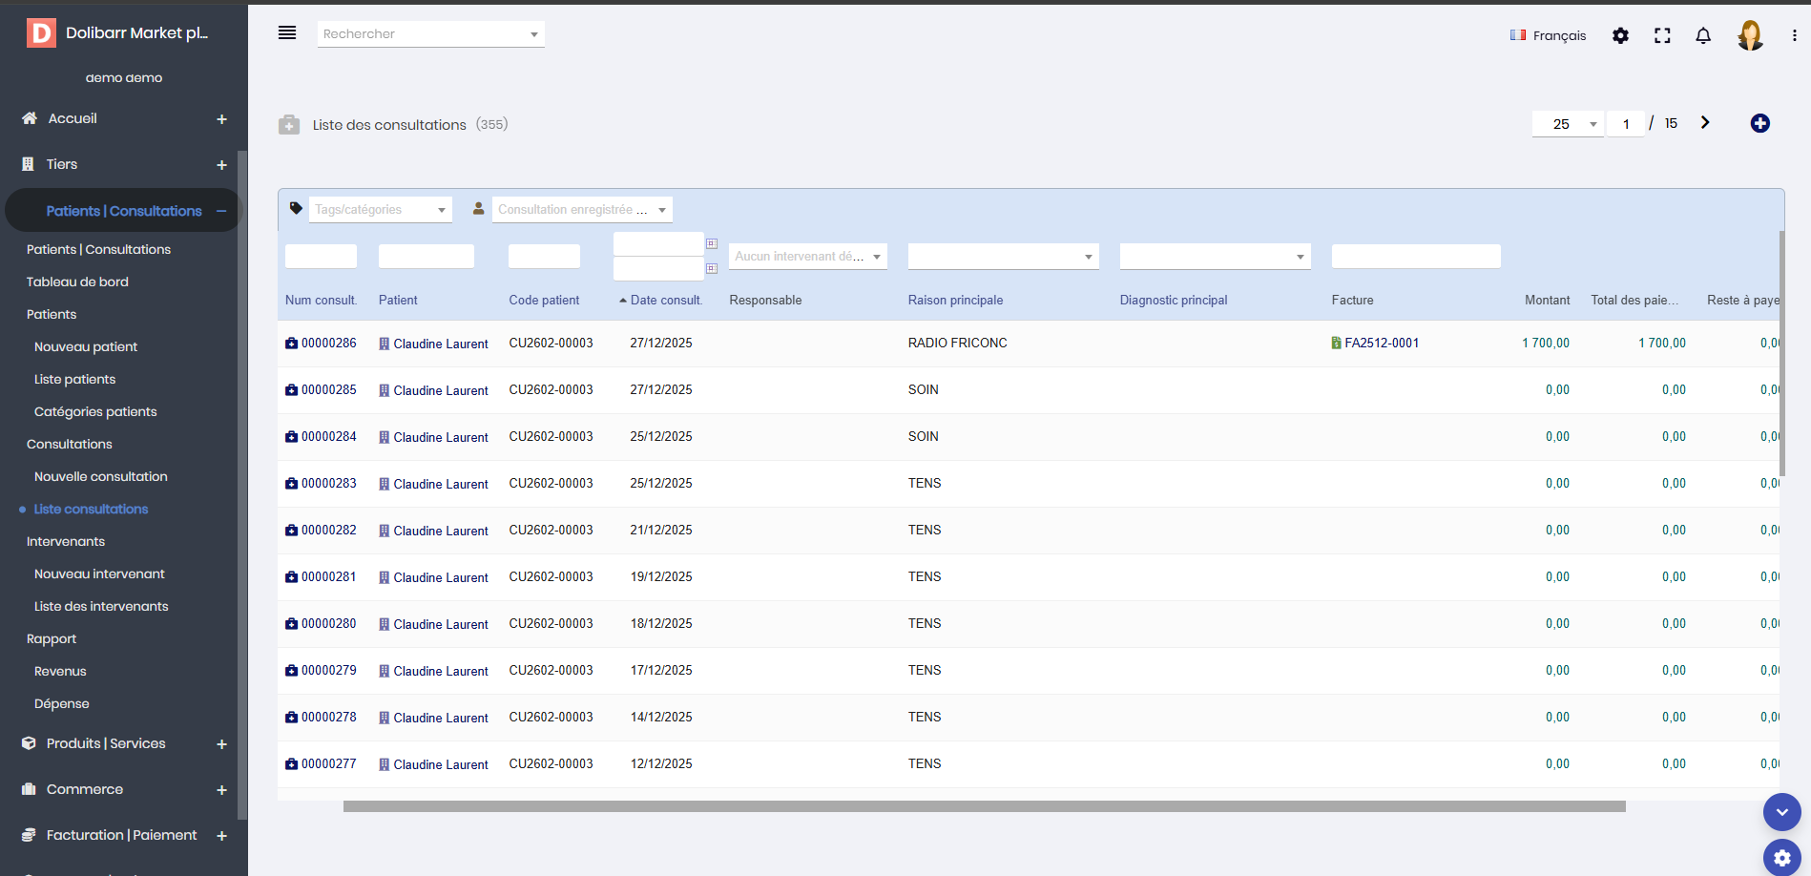Click floating scroll-down chevron button
Viewport: 1811px width, 876px height.
1781,812
